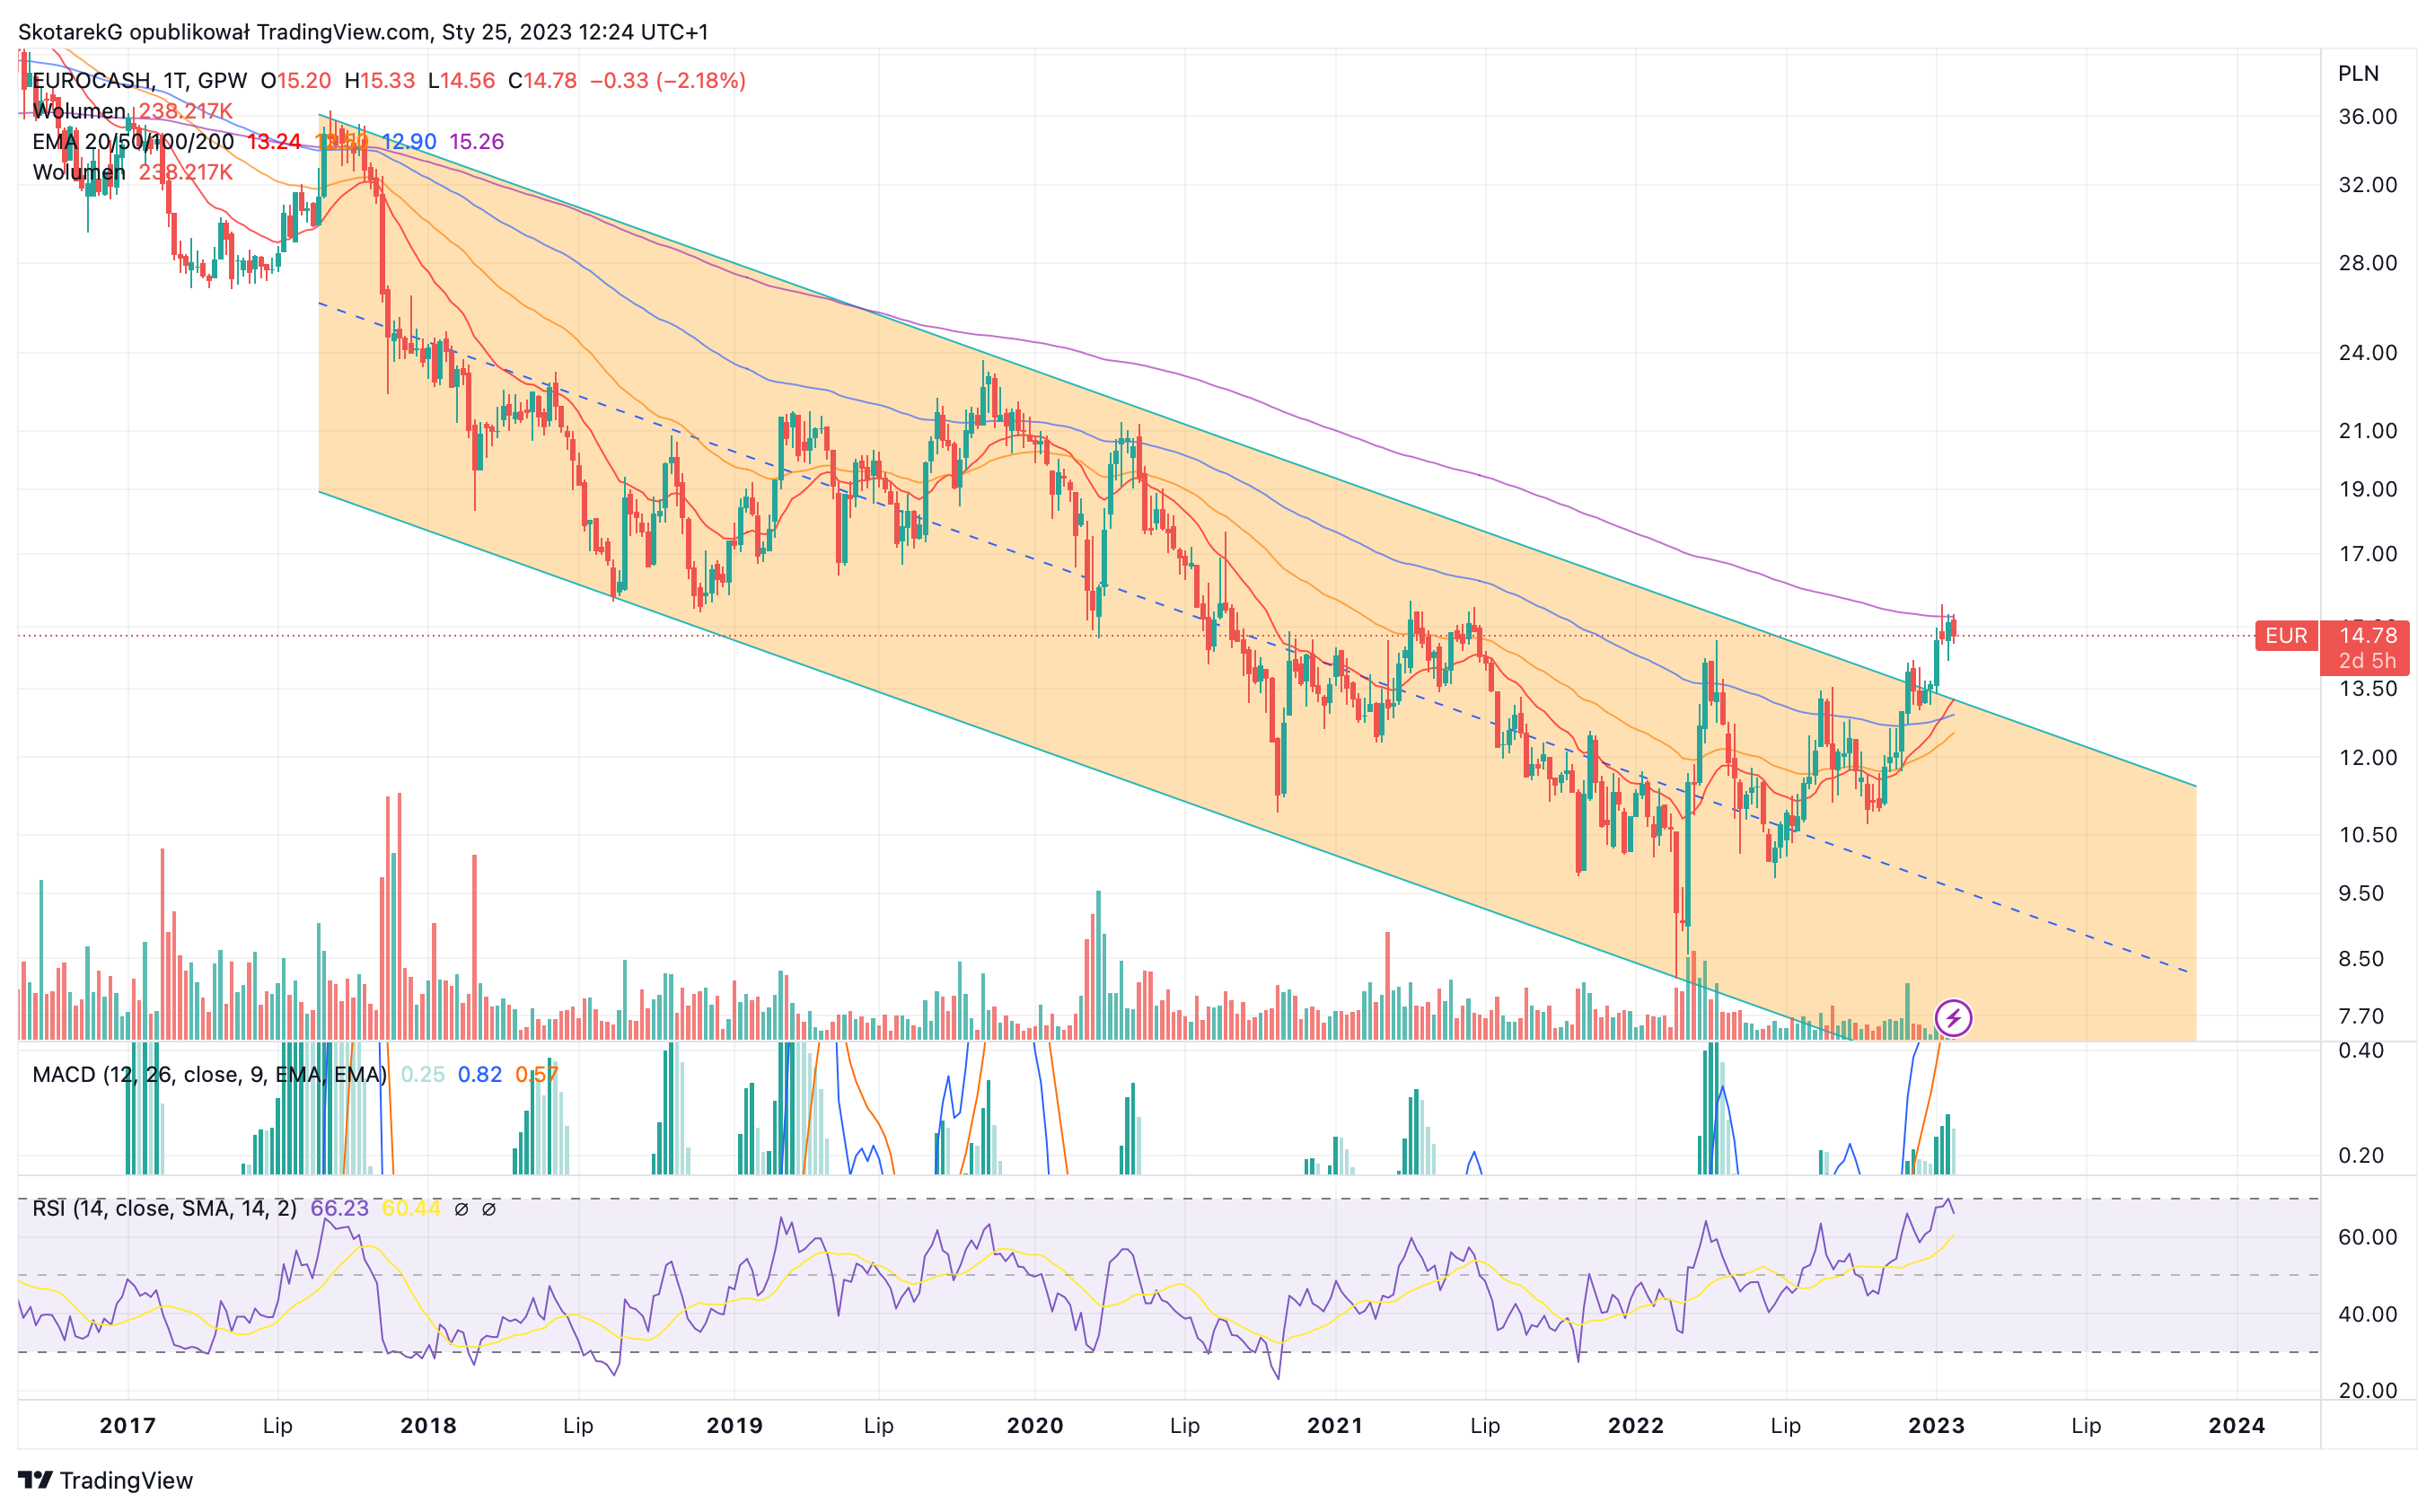Screen dimensions: 2435x1512
Task: Select the Wolumen legend below the EMA legend
Action: 79,172
